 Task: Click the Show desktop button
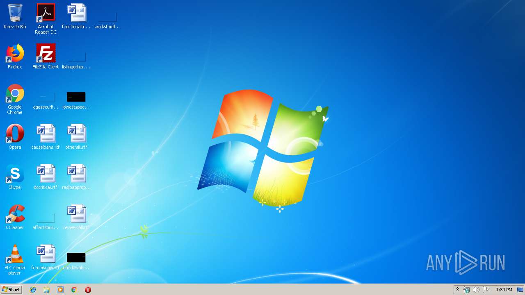520,290
